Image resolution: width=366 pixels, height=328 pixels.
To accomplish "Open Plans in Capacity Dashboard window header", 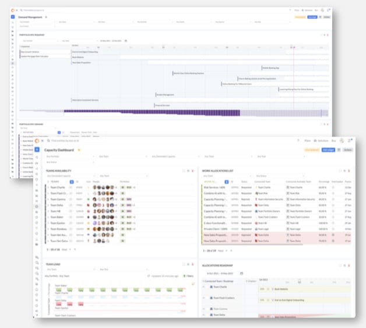I will point(307,141).
